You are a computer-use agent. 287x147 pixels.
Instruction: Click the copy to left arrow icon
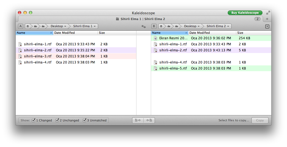point(149,120)
